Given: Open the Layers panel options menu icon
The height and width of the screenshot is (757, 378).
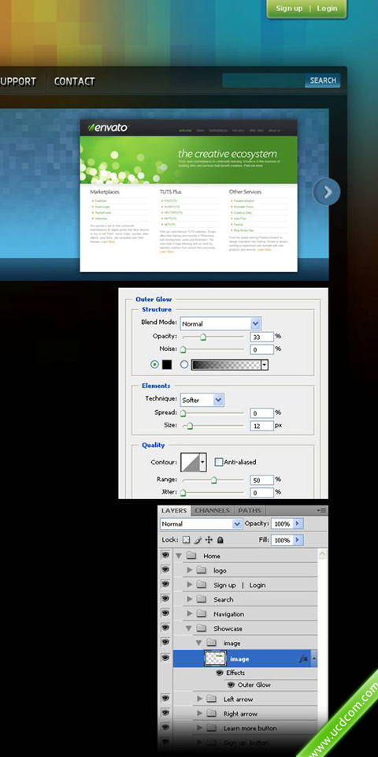Looking at the screenshot, I should [321, 510].
